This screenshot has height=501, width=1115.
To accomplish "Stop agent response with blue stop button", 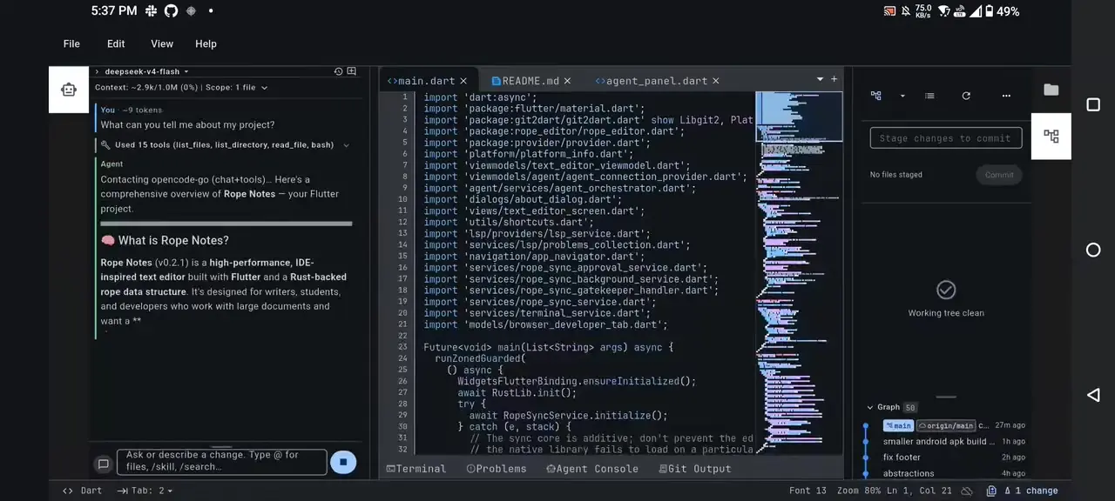I will coord(343,463).
